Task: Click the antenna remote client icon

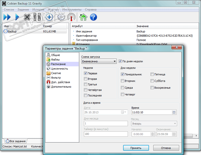Action: 71,17
